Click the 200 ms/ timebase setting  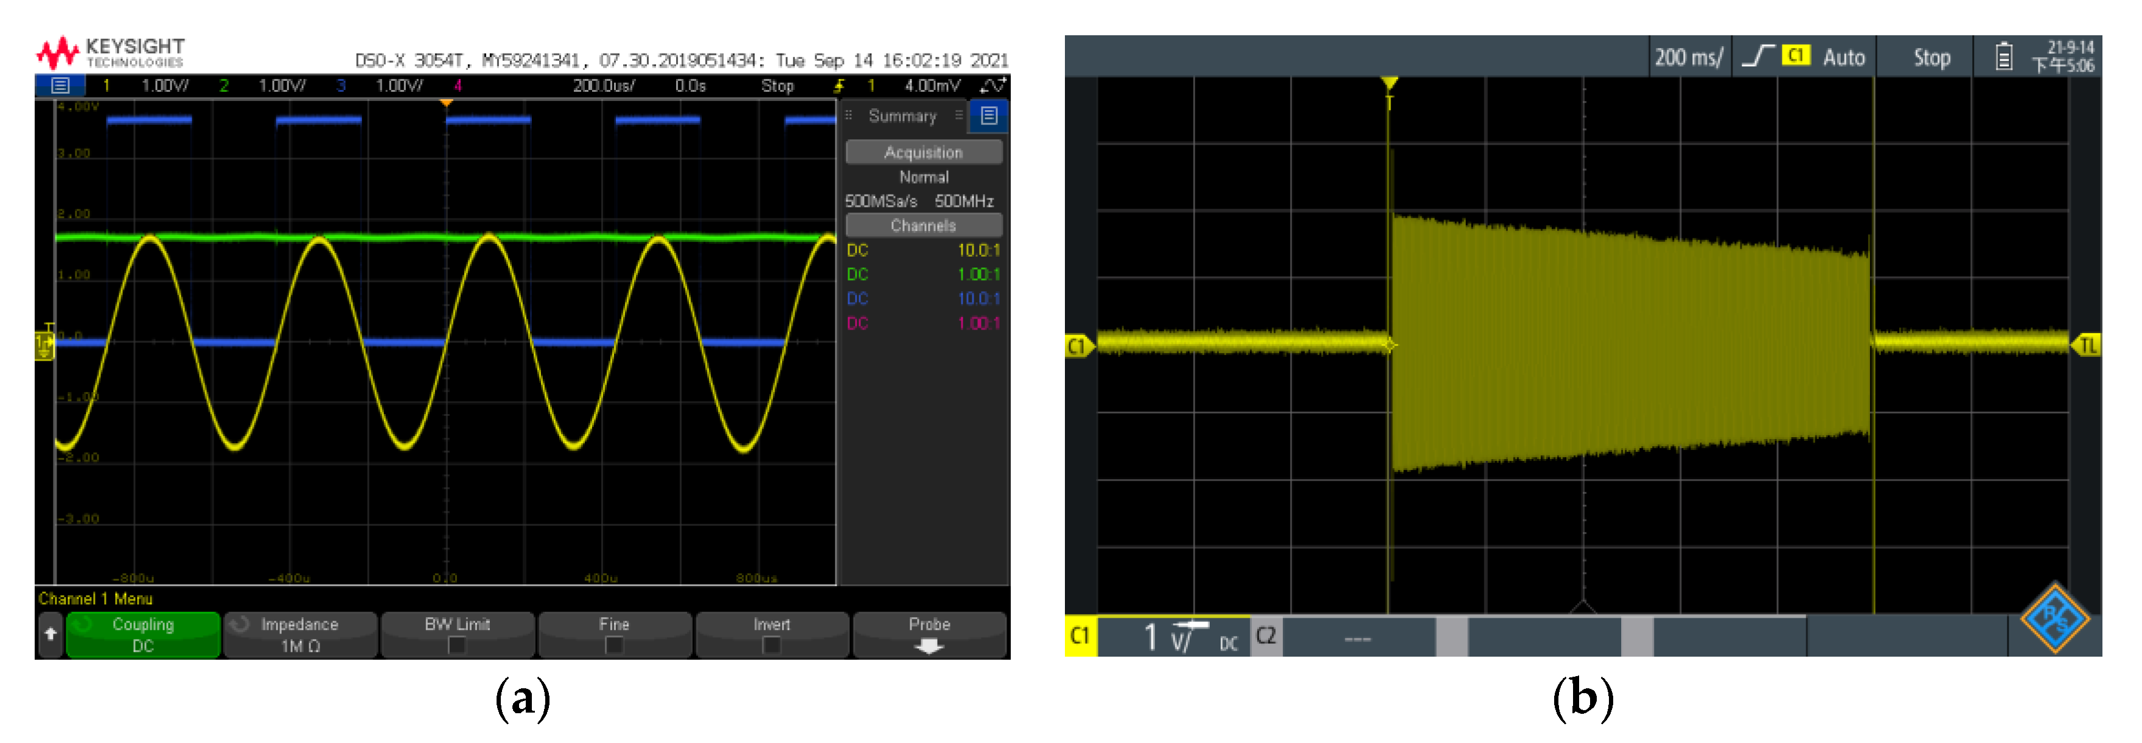point(1689,57)
